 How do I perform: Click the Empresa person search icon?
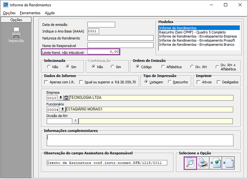(x=66, y=98)
